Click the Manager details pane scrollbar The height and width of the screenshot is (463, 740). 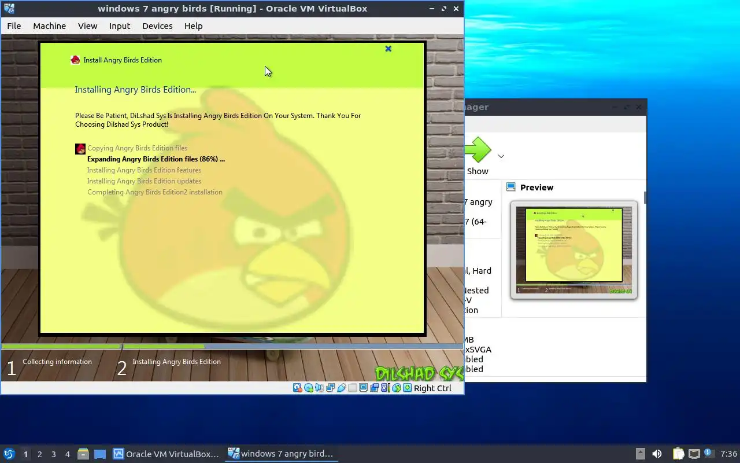pos(645,198)
